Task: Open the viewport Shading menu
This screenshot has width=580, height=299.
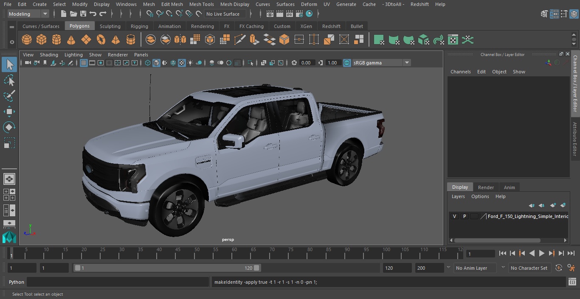Action: [x=49, y=55]
